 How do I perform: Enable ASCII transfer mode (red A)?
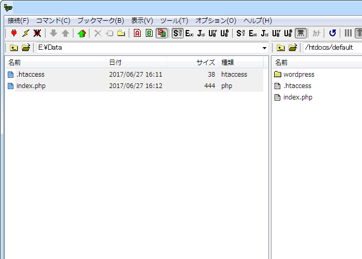click(x=137, y=33)
